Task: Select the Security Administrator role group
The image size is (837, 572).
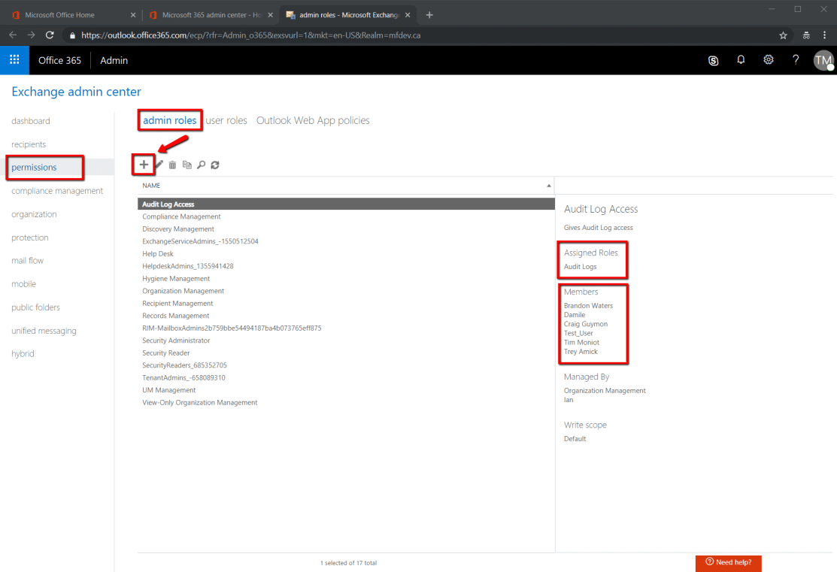Action: tap(346, 340)
